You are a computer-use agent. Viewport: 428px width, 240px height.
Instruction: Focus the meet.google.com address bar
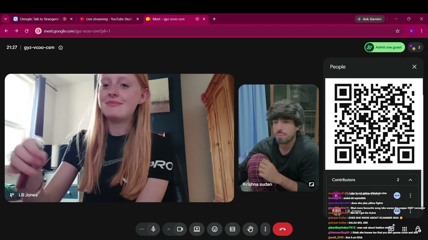218,31
